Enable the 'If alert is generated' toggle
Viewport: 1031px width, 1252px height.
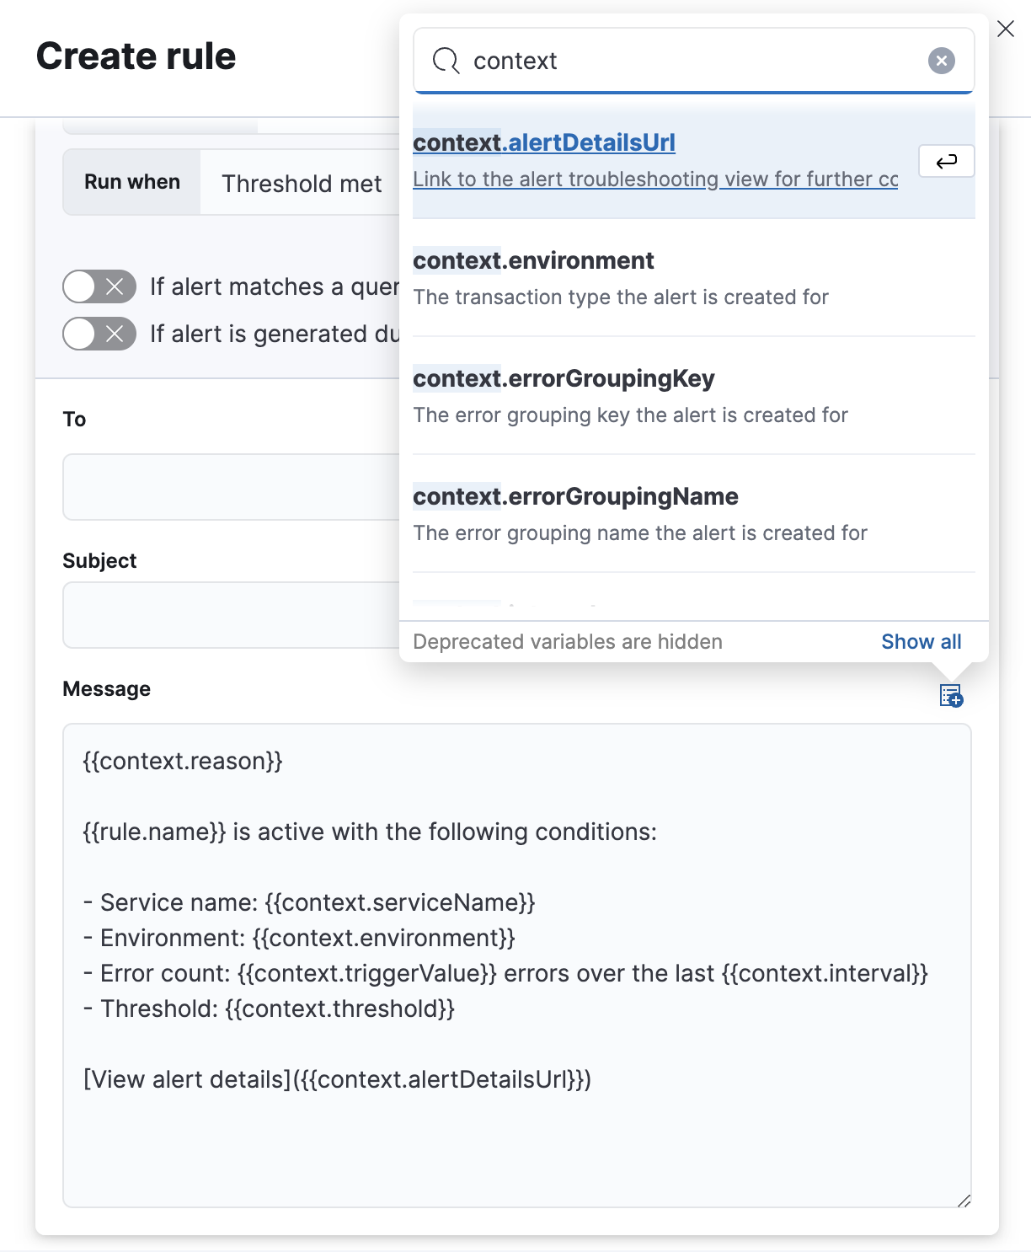tap(99, 334)
